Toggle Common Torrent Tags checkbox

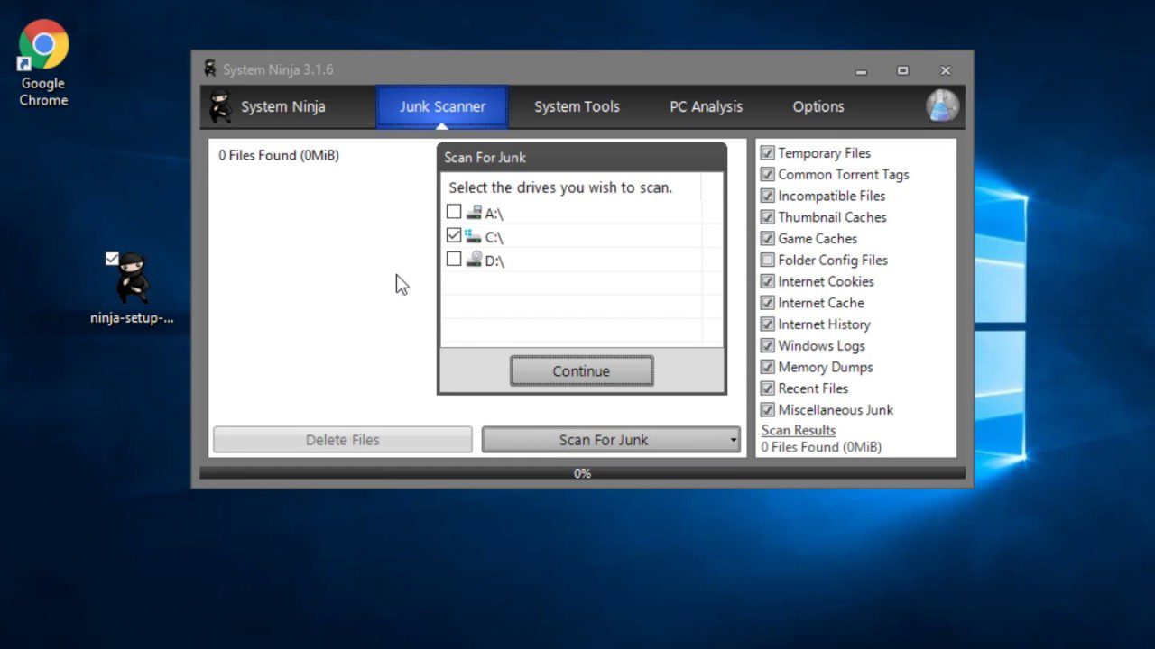[x=767, y=174]
